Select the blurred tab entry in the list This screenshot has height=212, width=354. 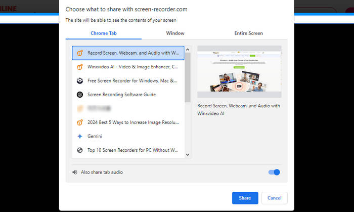[128, 109]
